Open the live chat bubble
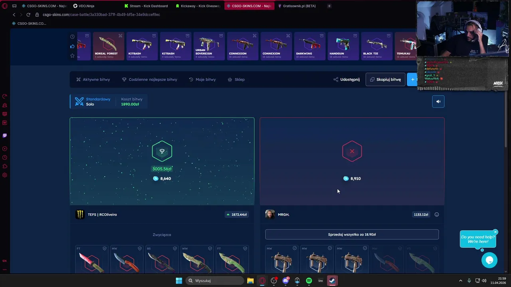 pos(489,260)
